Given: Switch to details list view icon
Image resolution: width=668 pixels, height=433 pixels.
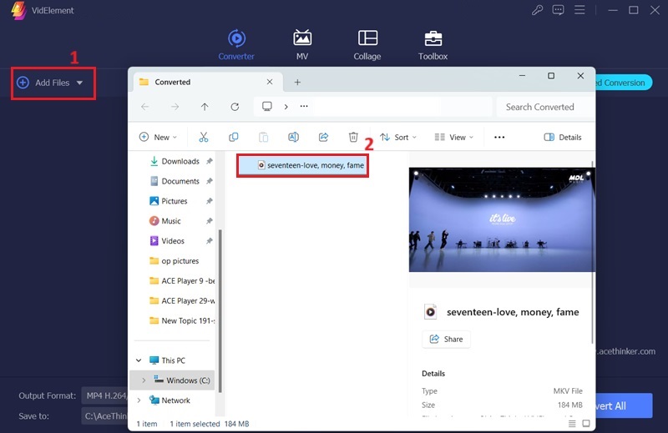Looking at the screenshot, I should click(572, 424).
